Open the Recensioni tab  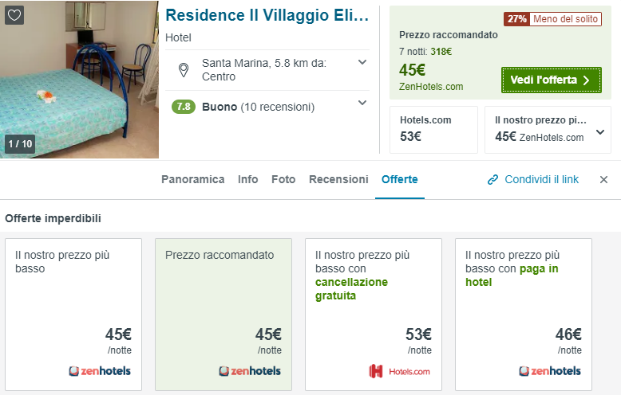[338, 180]
